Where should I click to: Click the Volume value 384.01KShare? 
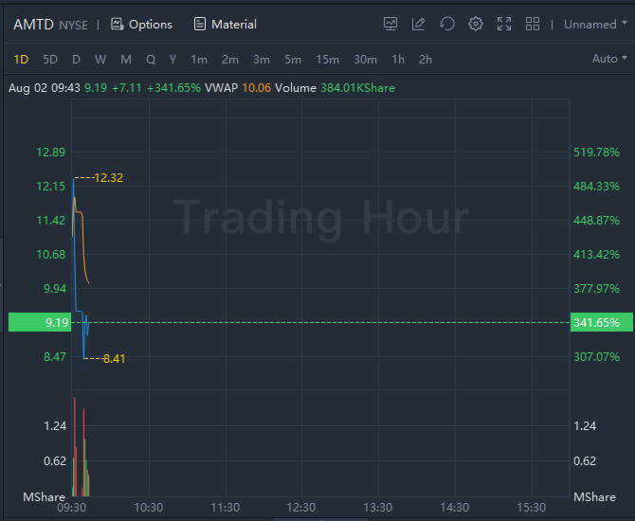357,88
